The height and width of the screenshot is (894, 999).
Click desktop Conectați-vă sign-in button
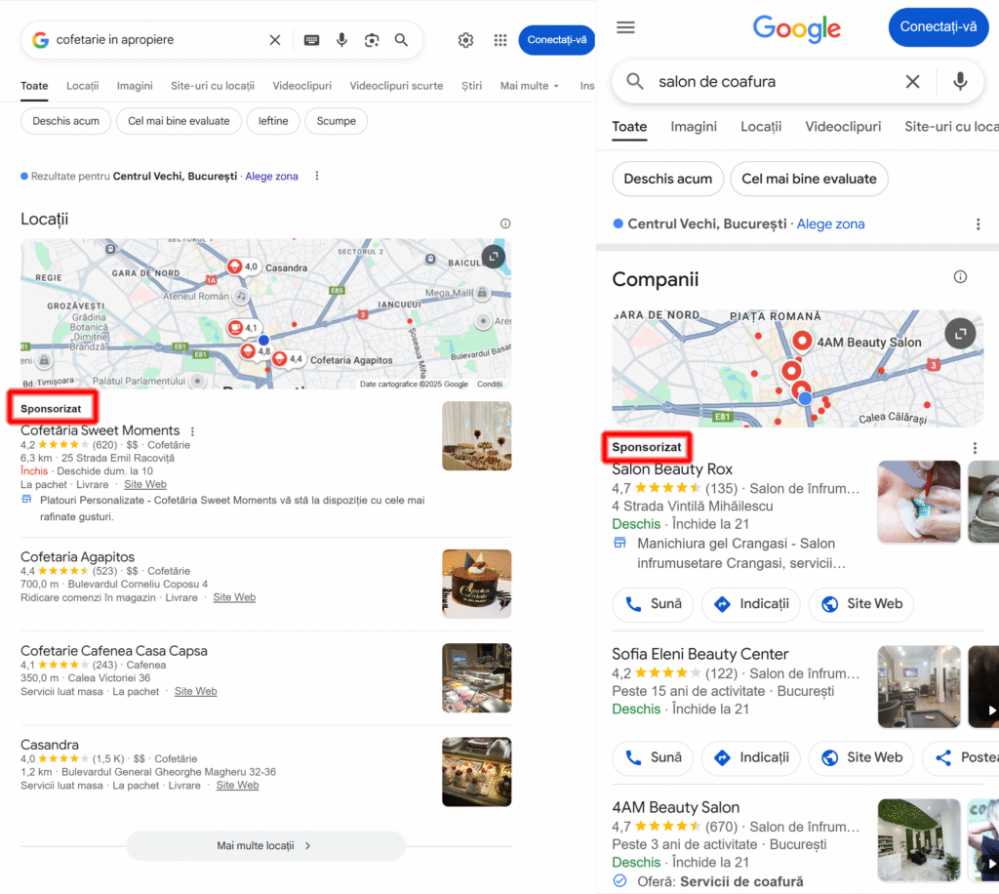(x=556, y=40)
